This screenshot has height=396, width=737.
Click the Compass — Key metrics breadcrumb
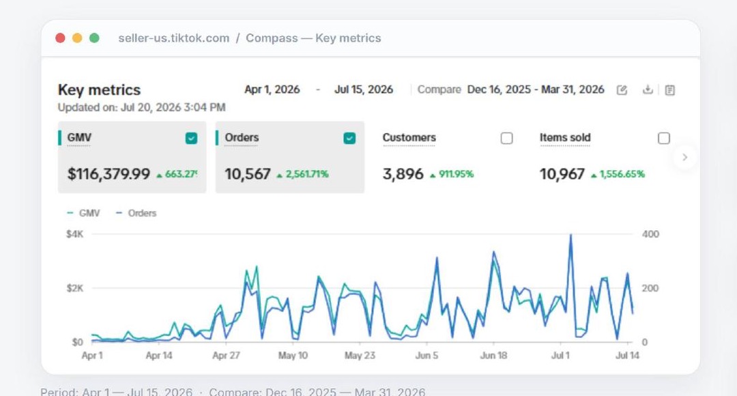pos(313,38)
